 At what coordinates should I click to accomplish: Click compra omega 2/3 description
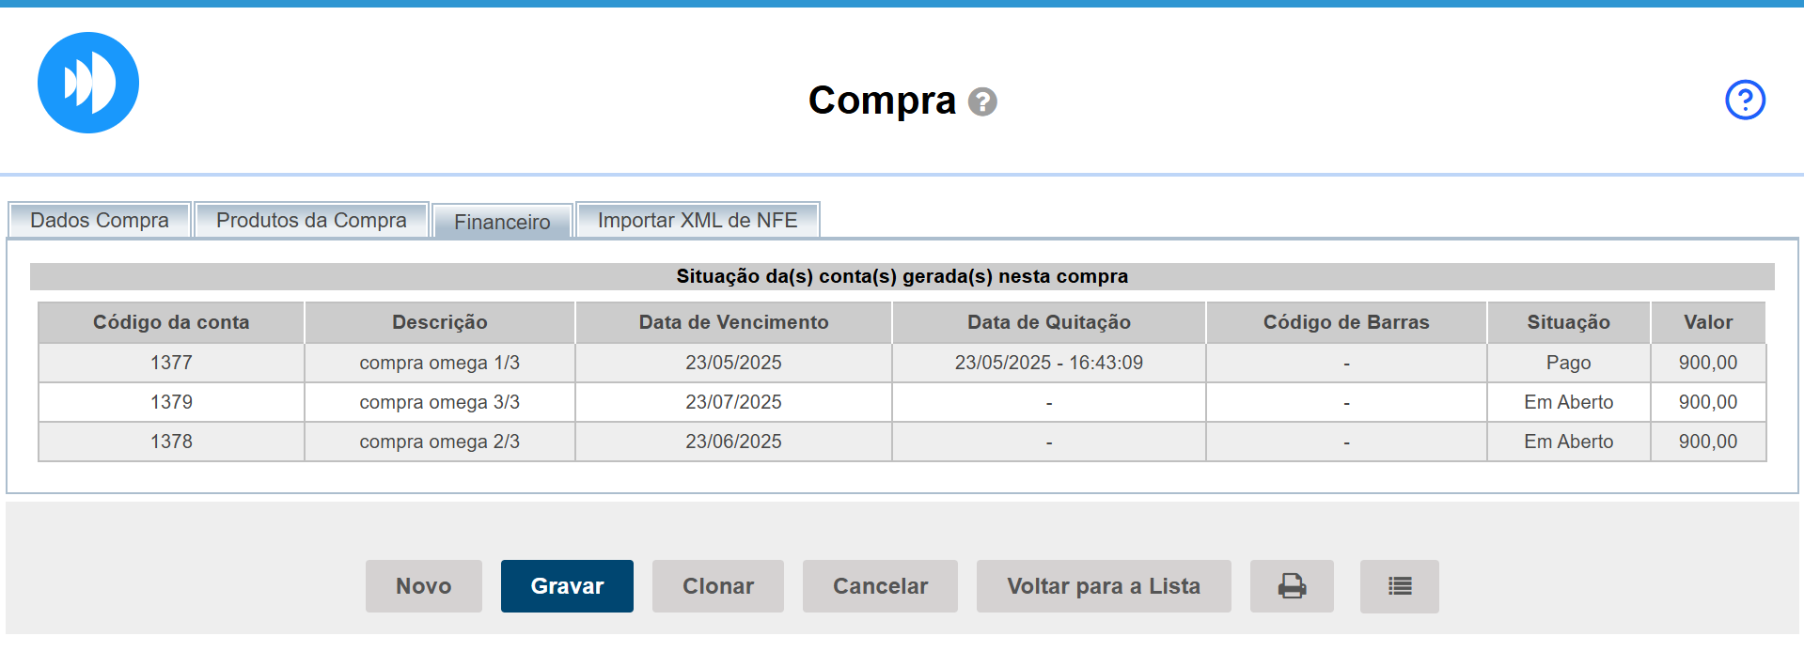439,442
